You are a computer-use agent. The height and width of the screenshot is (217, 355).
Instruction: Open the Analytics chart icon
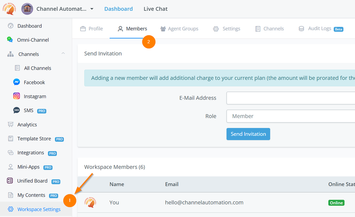coord(10,124)
